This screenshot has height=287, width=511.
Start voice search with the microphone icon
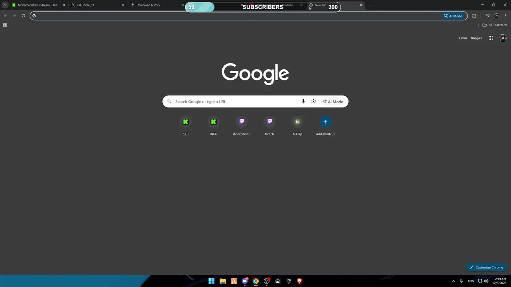tap(303, 102)
